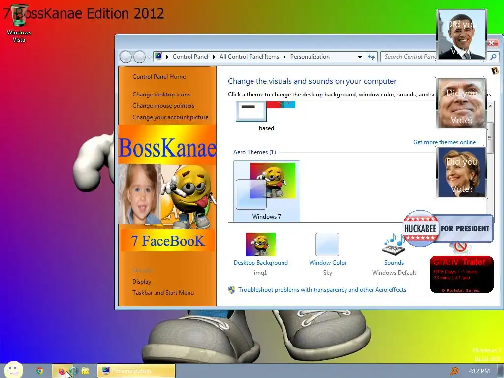The image size is (504, 378).
Task: Click the BossKanae banner in the sidebar
Action: pos(167,145)
